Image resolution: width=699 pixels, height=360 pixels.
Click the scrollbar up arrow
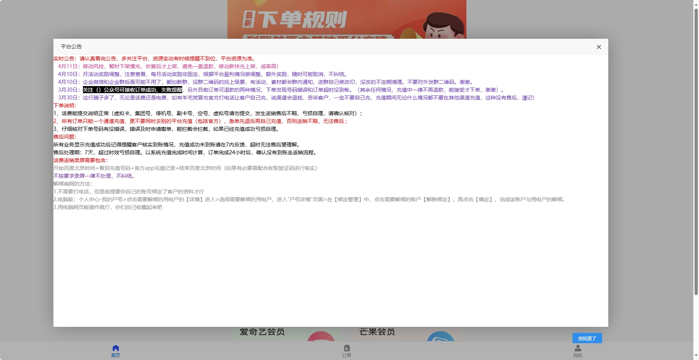tap(696, 3)
